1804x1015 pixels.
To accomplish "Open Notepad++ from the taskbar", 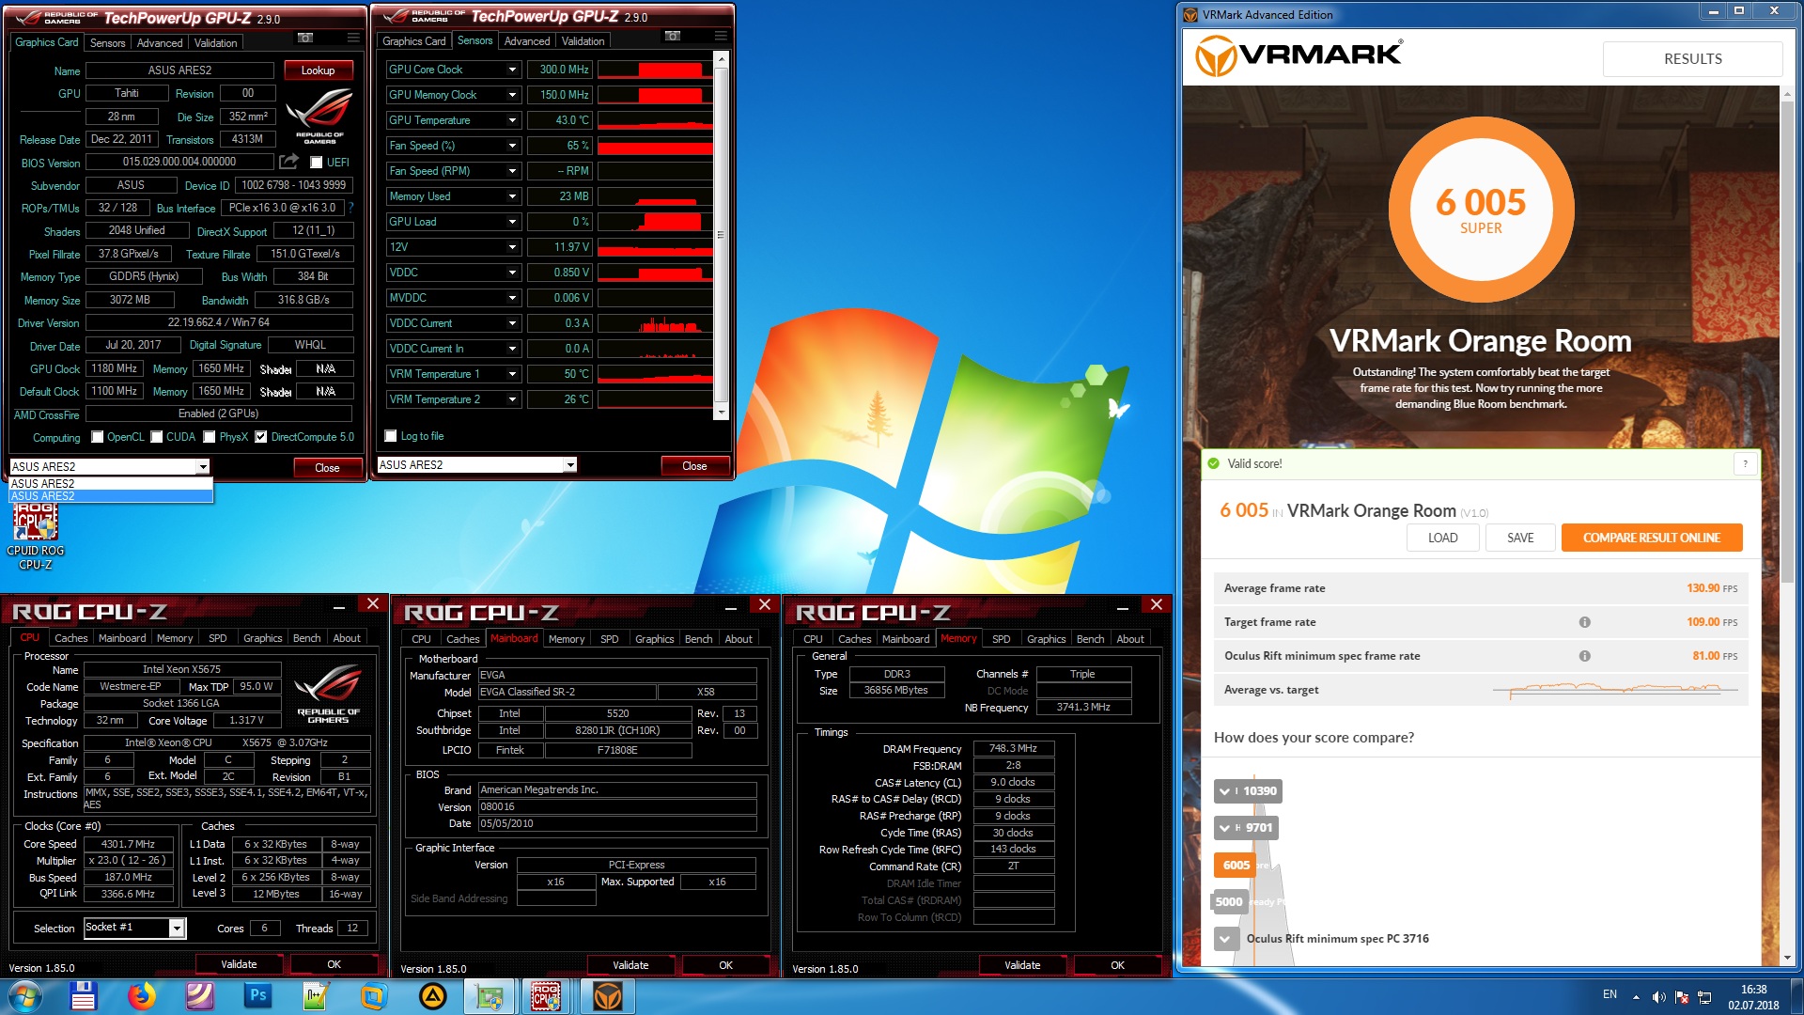I will 316,996.
